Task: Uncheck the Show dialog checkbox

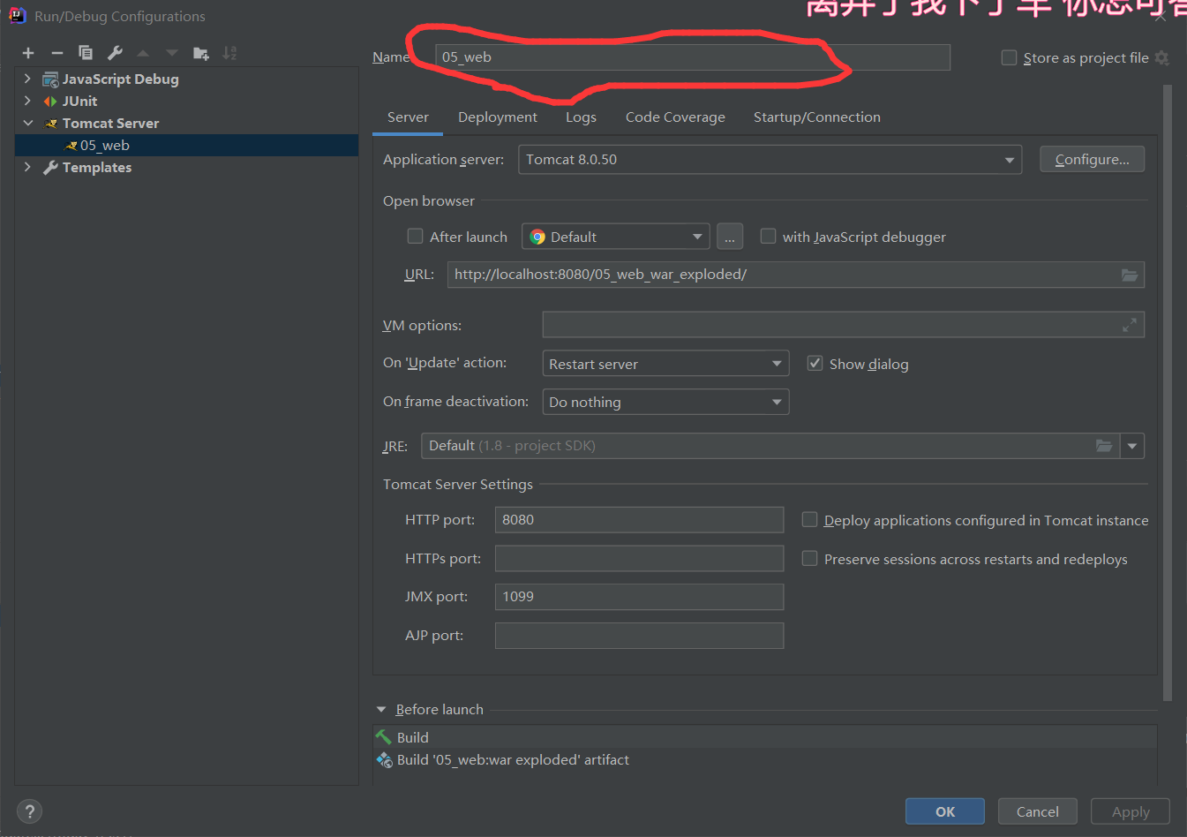Action: [x=815, y=363]
